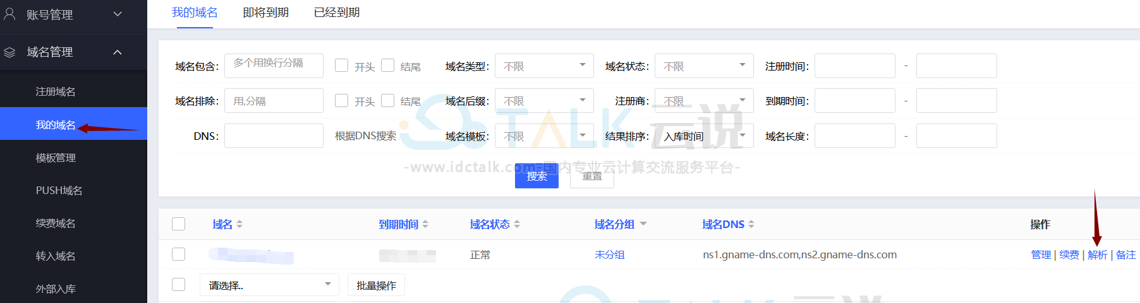The height and width of the screenshot is (303, 1140).
Task: Click the 域名 column header
Action: 222,224
